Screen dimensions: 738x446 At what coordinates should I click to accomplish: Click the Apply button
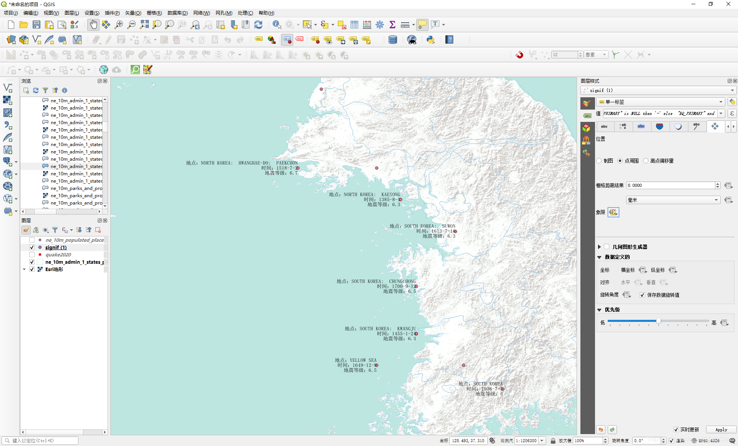point(721,429)
